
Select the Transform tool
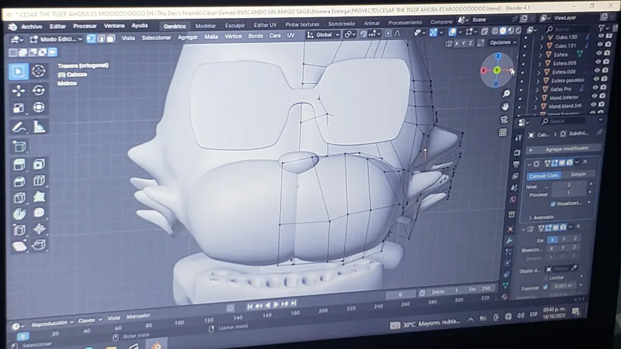tap(39, 107)
